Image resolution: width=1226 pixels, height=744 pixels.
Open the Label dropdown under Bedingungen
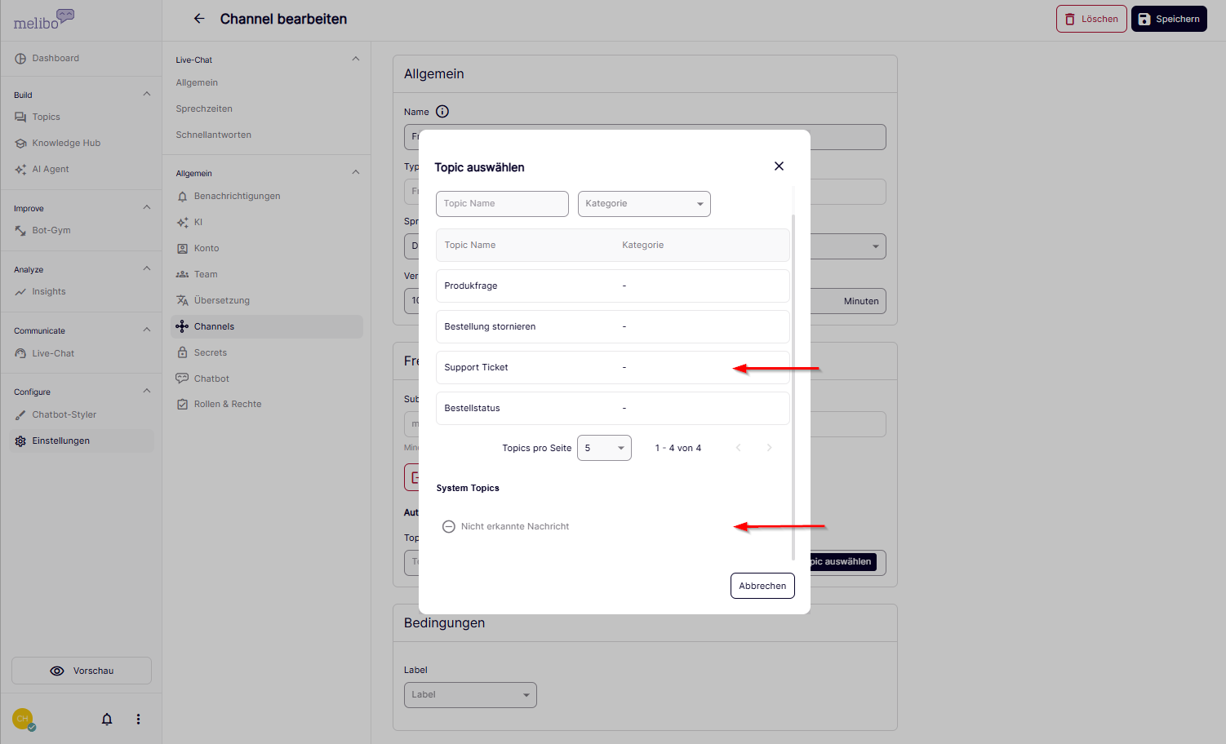click(x=470, y=695)
